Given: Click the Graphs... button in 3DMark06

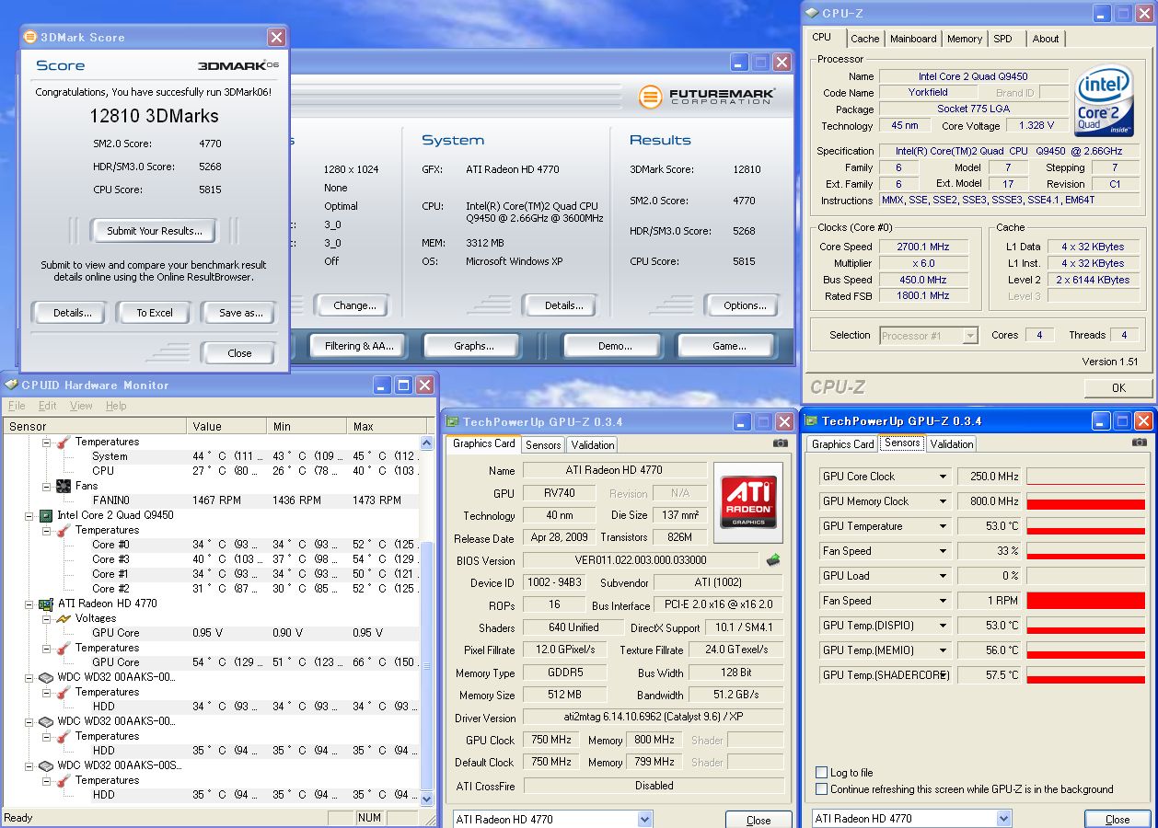Looking at the screenshot, I should click(473, 346).
